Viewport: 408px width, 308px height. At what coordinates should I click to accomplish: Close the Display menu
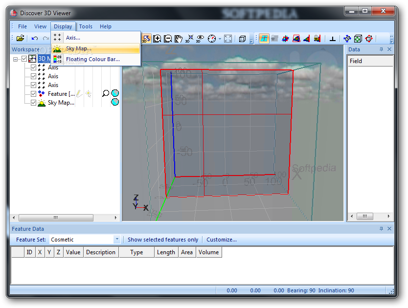pyautogui.click(x=63, y=26)
